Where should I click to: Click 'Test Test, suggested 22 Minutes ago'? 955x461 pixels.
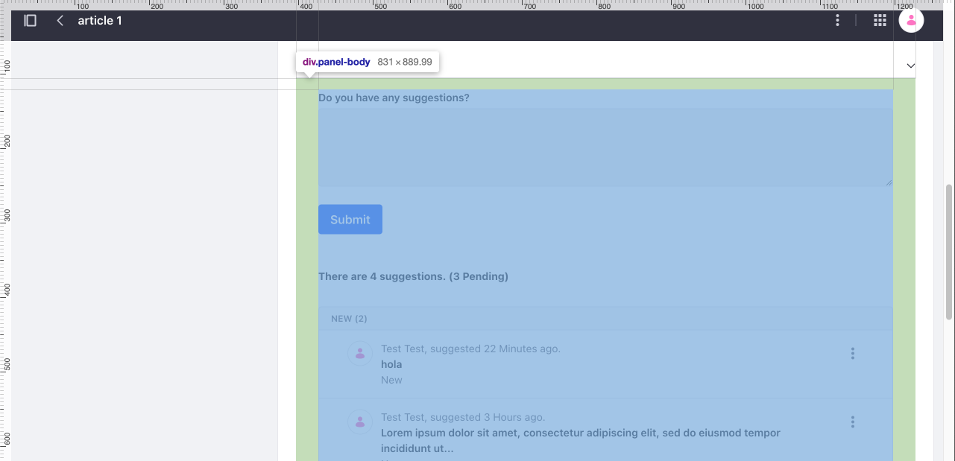[x=470, y=349]
